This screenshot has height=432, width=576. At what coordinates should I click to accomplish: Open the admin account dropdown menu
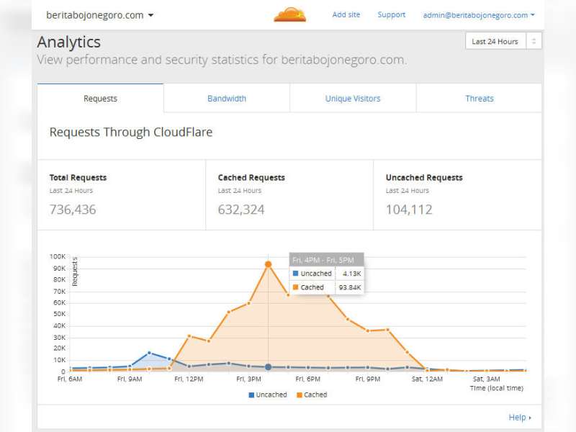point(479,15)
